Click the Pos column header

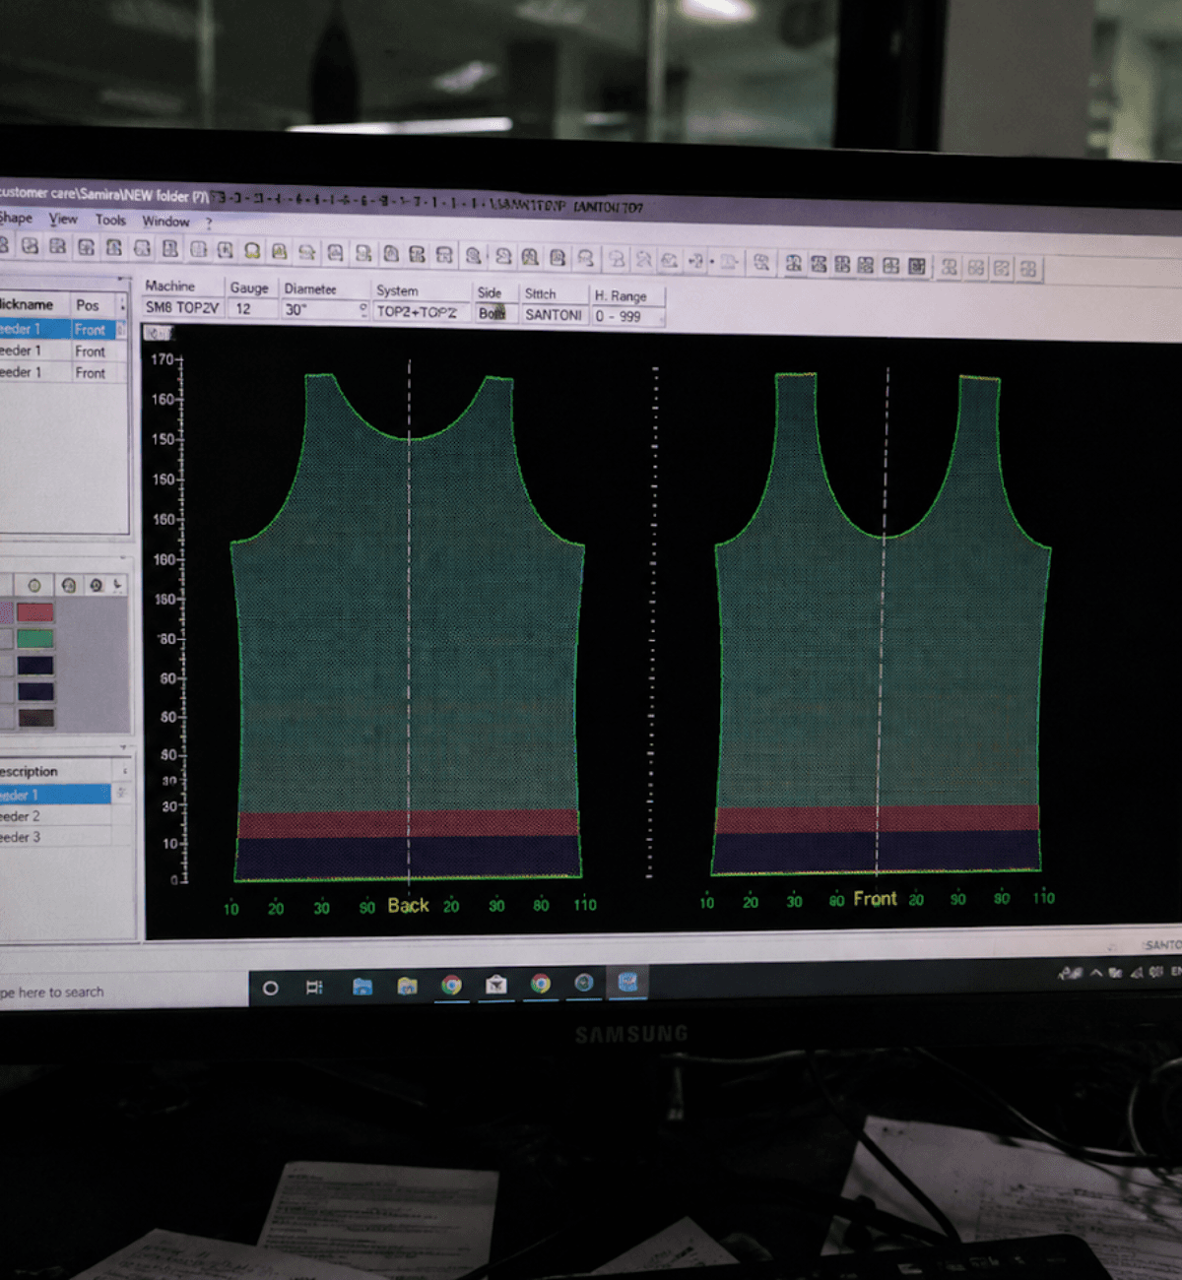tap(94, 305)
